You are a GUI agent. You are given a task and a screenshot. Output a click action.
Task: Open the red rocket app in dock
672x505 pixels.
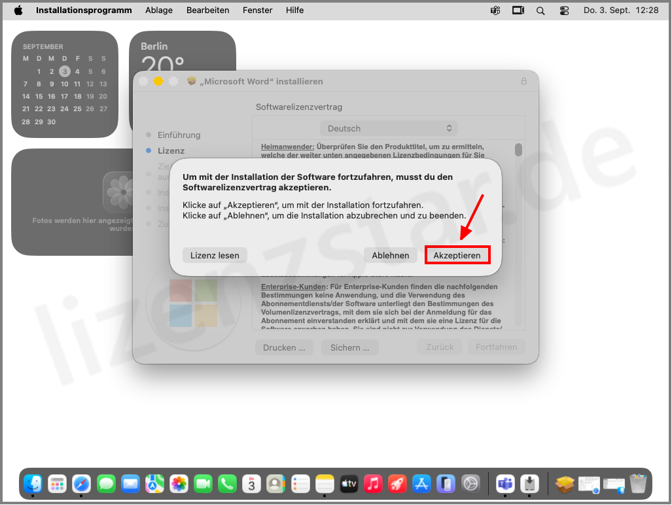click(397, 484)
